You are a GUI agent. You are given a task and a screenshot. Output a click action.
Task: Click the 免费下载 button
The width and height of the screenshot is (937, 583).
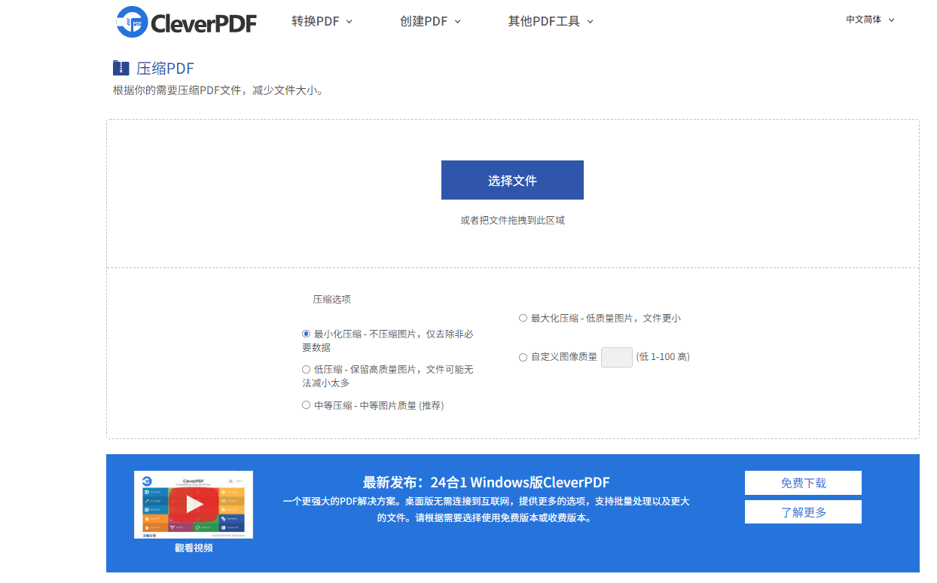[x=803, y=483]
